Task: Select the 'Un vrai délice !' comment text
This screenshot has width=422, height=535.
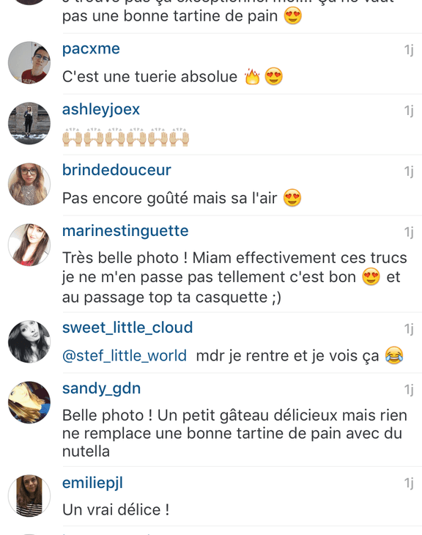Action: 116,510
